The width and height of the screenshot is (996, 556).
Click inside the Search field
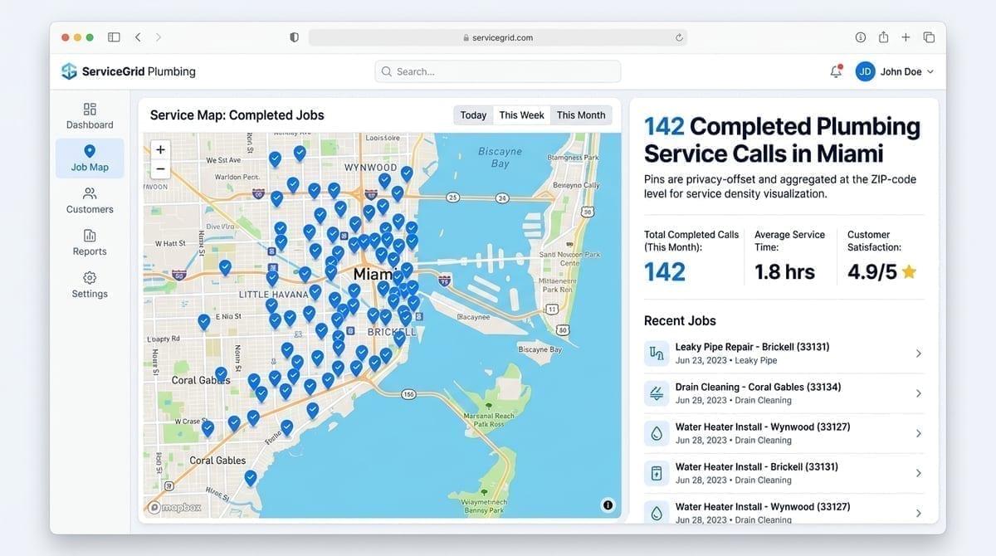[497, 71]
